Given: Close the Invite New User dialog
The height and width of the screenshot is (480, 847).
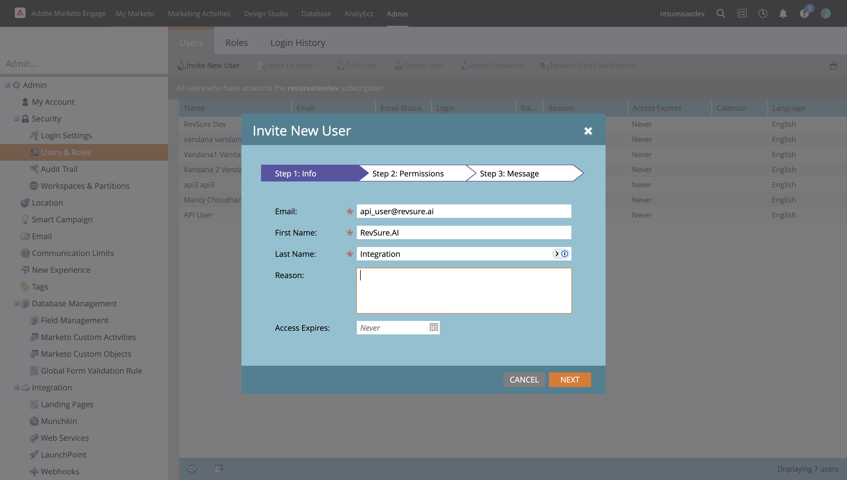Looking at the screenshot, I should [x=588, y=131].
